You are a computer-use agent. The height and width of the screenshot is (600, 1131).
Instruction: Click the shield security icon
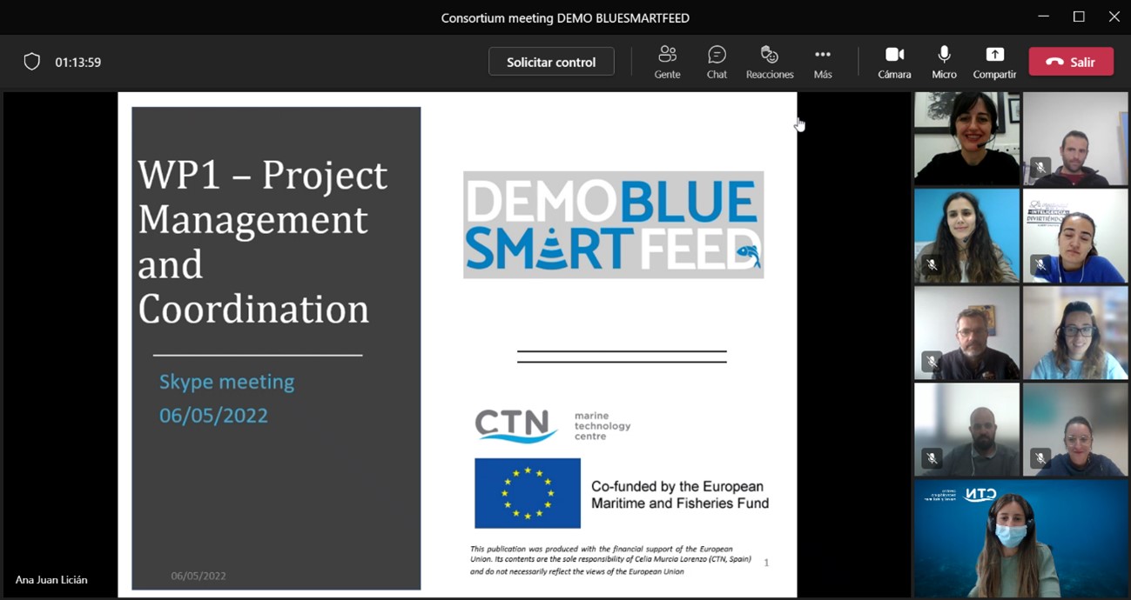(x=32, y=62)
